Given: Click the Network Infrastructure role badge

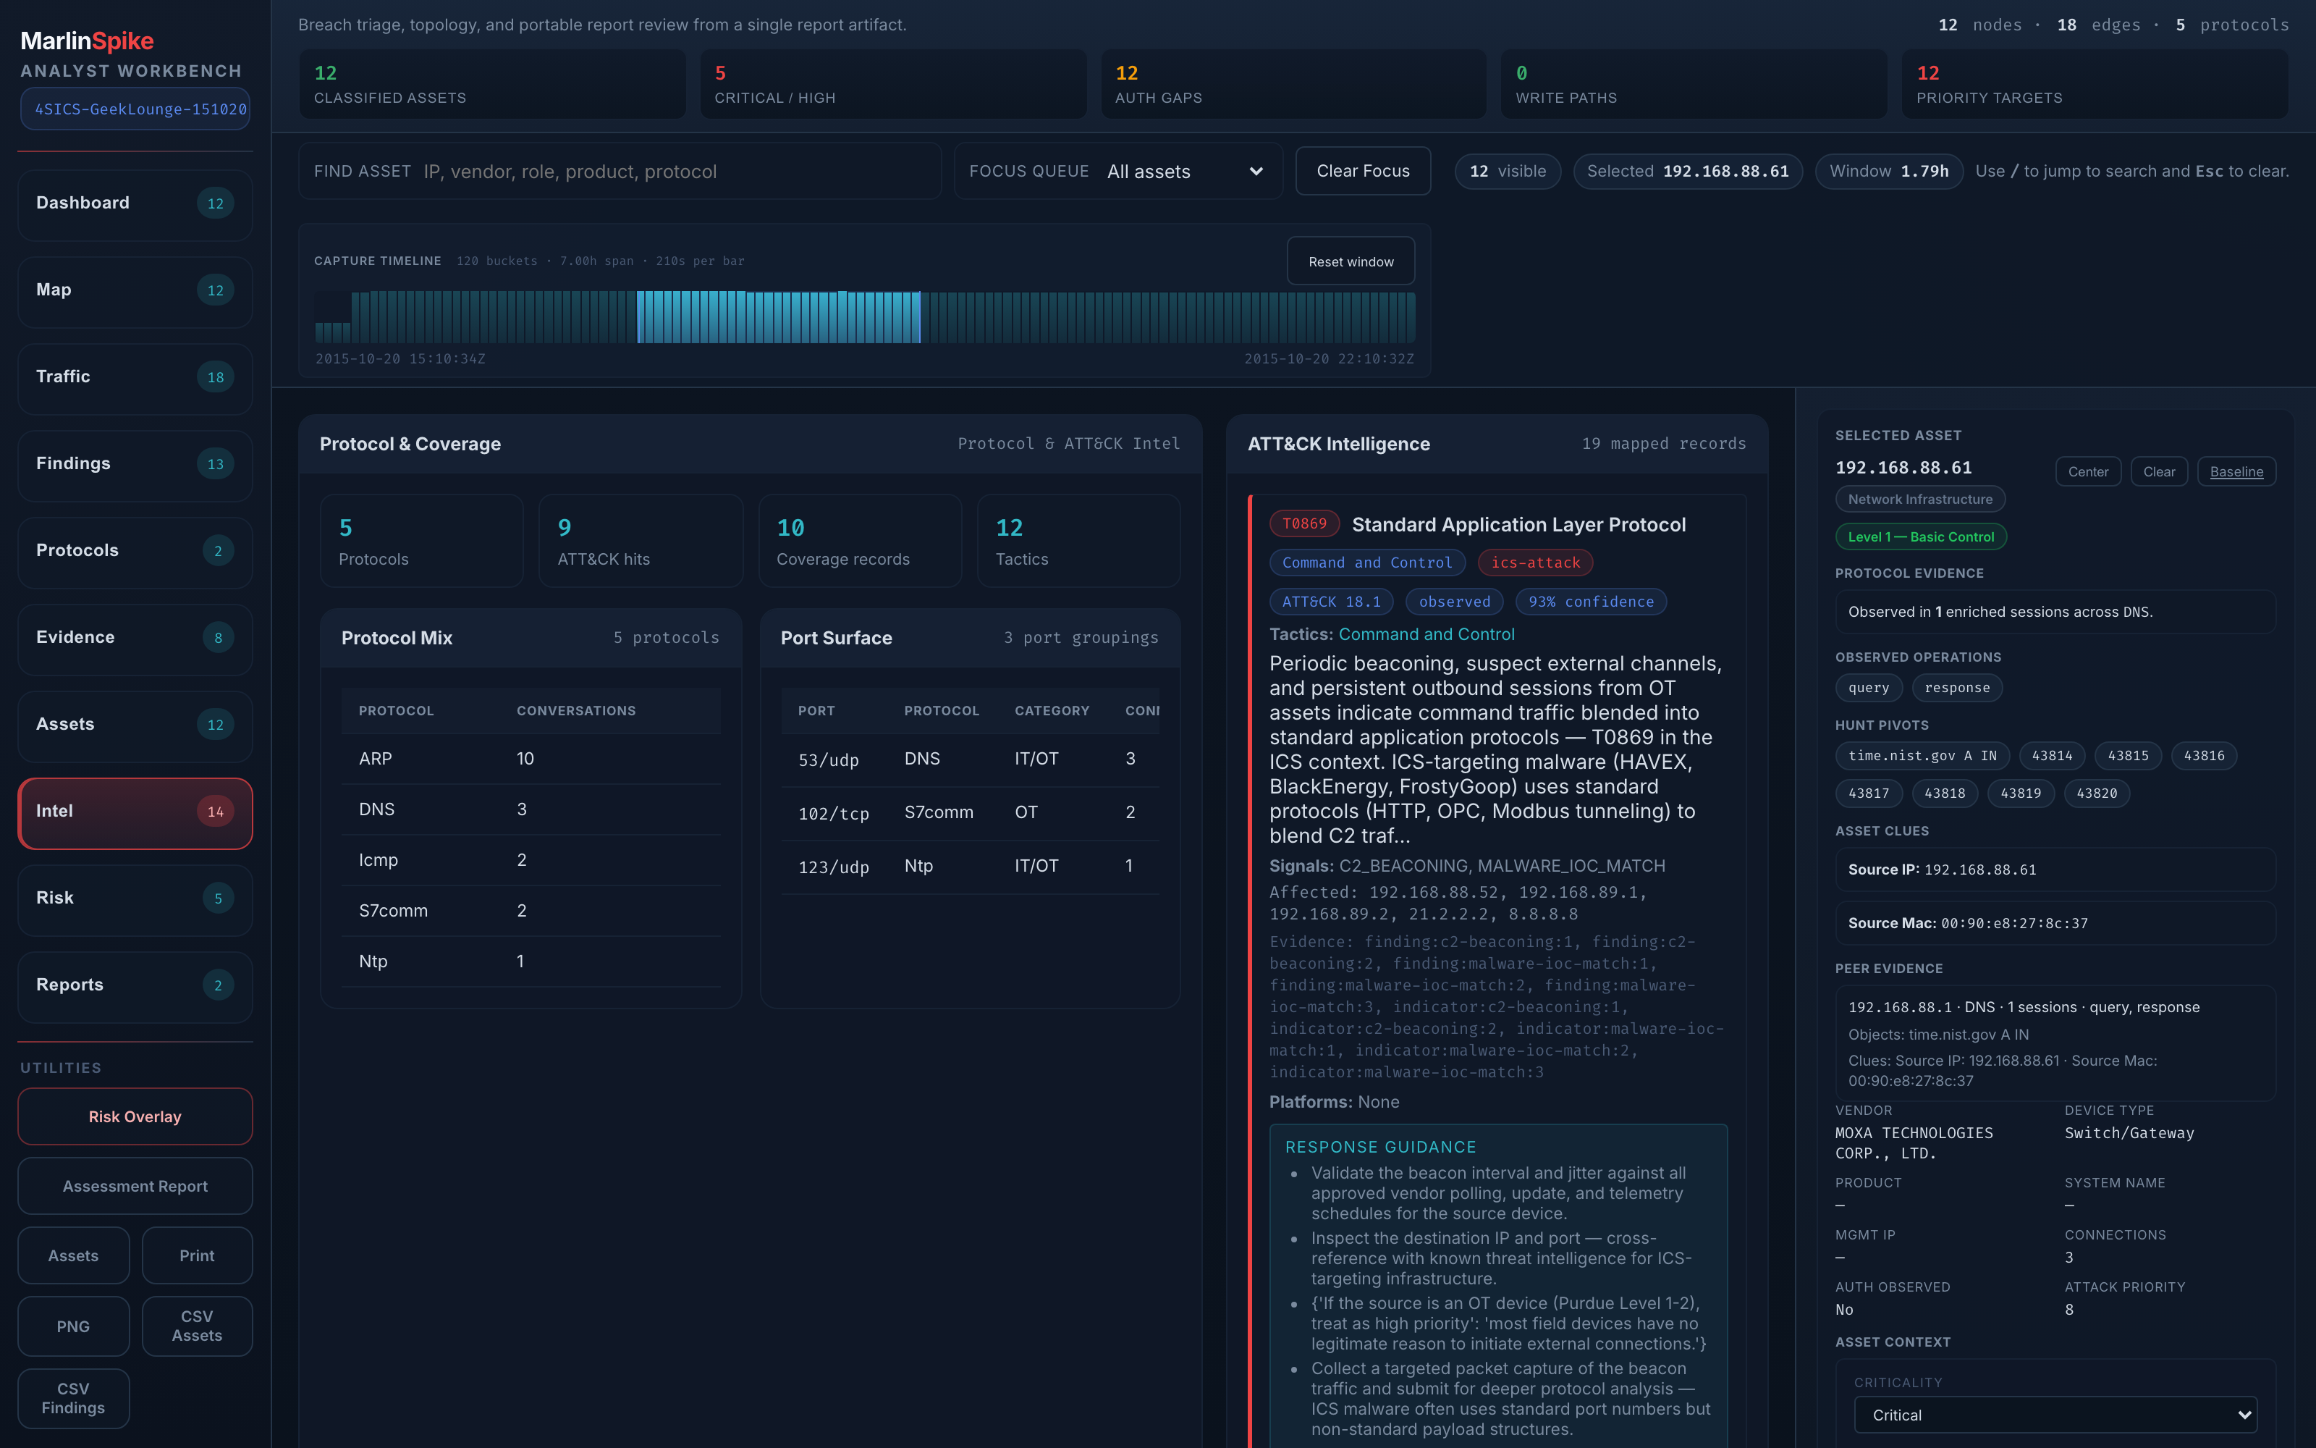Looking at the screenshot, I should pyautogui.click(x=1920, y=499).
